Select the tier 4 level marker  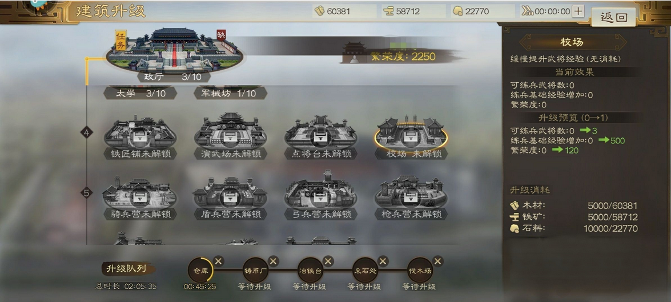tap(87, 132)
